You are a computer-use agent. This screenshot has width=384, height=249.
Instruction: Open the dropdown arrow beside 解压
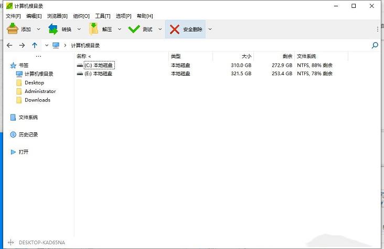pos(120,29)
